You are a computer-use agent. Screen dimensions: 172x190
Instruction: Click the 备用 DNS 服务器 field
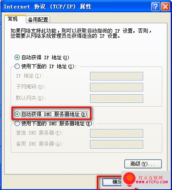coord(116,144)
